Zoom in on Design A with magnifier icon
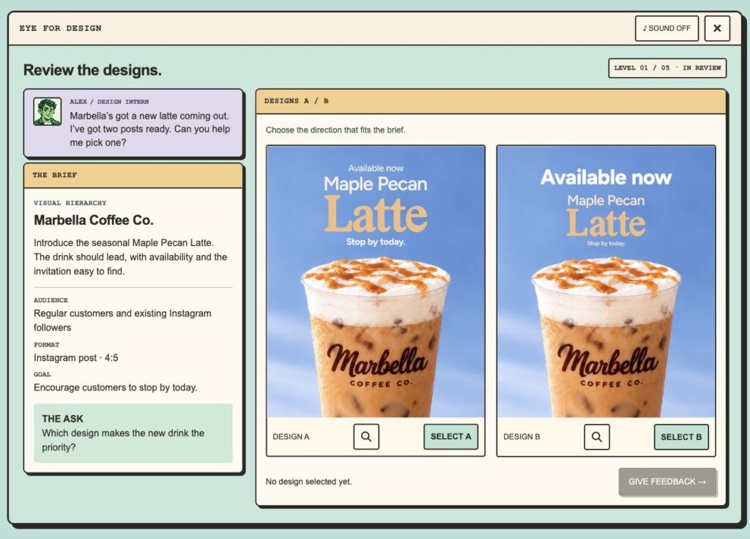 click(x=366, y=436)
